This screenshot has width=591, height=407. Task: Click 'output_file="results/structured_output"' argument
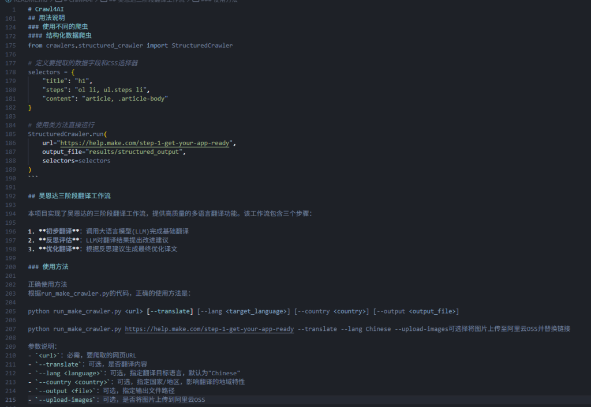[114, 152]
